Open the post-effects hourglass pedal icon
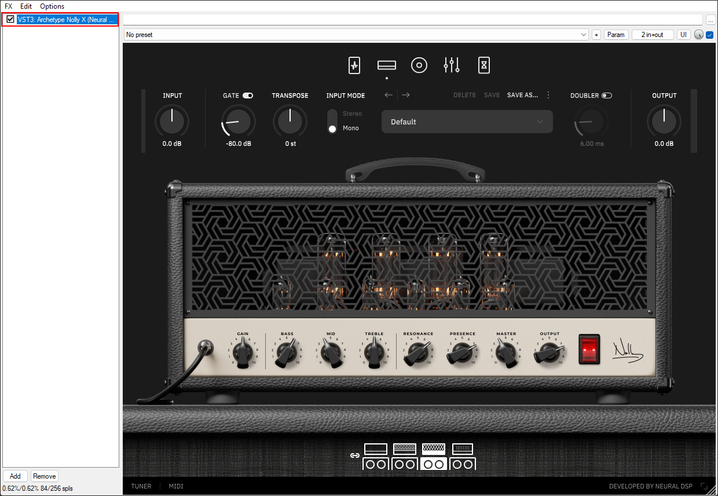Image resolution: width=718 pixels, height=496 pixels. pyautogui.click(x=484, y=65)
